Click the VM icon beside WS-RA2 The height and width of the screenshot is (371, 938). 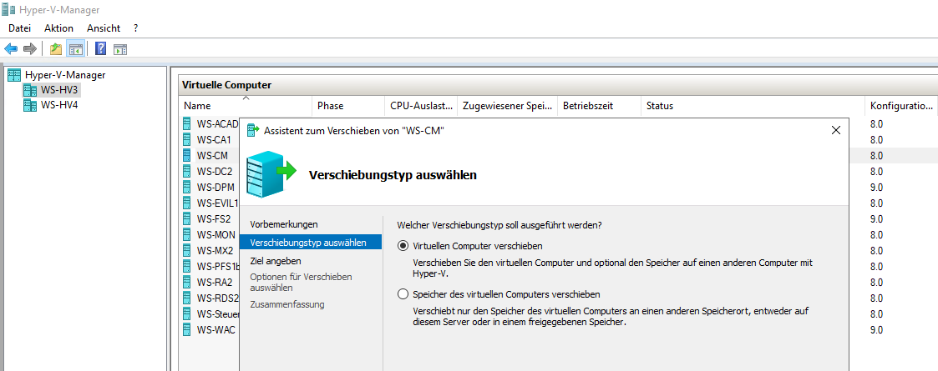click(188, 282)
